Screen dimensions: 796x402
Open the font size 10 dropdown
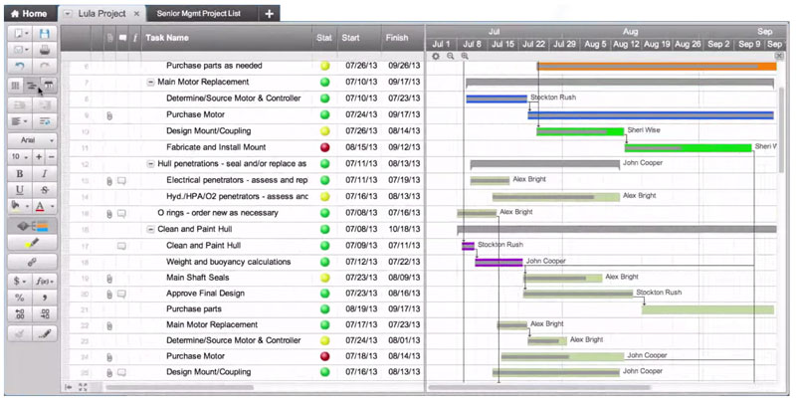pos(20,157)
